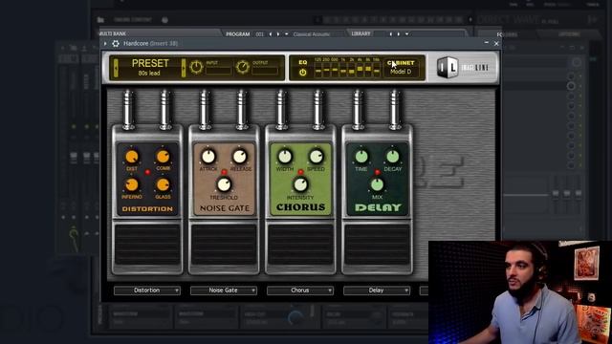Minimize the Hardcore plugin window
The height and width of the screenshot is (344, 612).
[x=487, y=43]
